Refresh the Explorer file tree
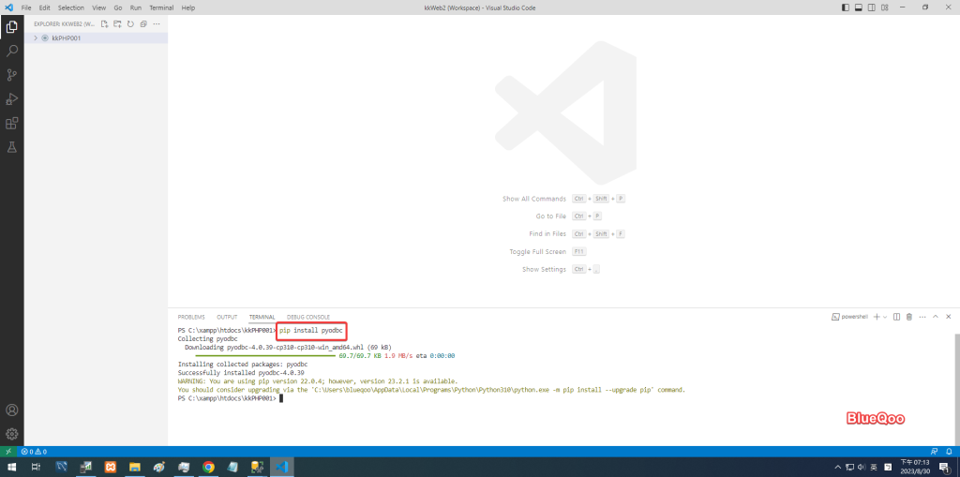The image size is (960, 477). (130, 23)
